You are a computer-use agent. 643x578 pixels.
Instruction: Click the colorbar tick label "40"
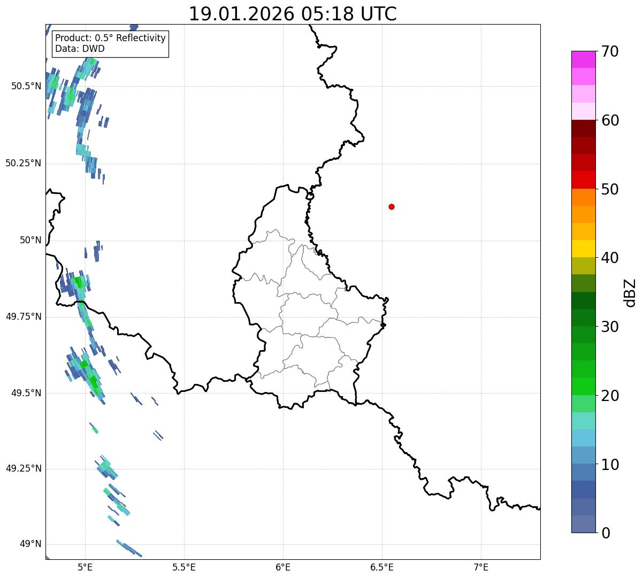pyautogui.click(x=610, y=258)
